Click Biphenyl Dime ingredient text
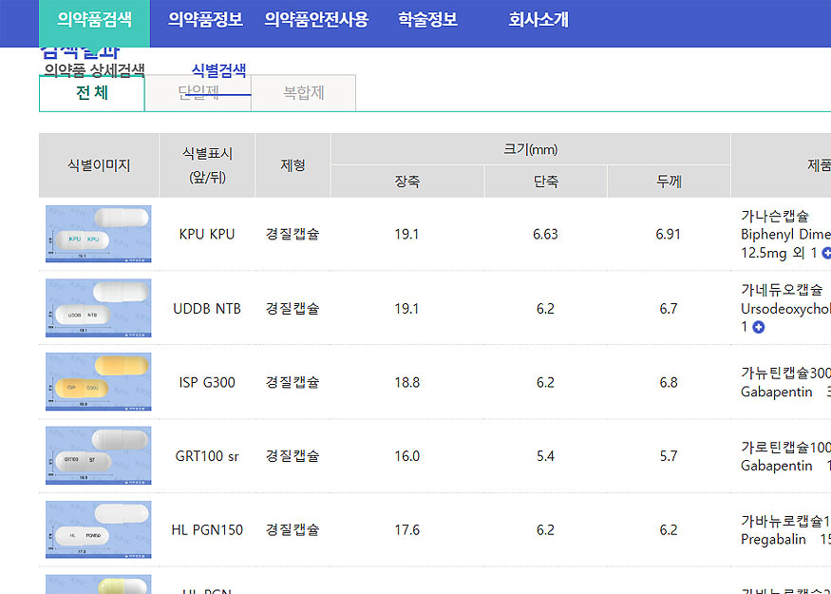Viewport: 831px width, 594px height. click(786, 234)
